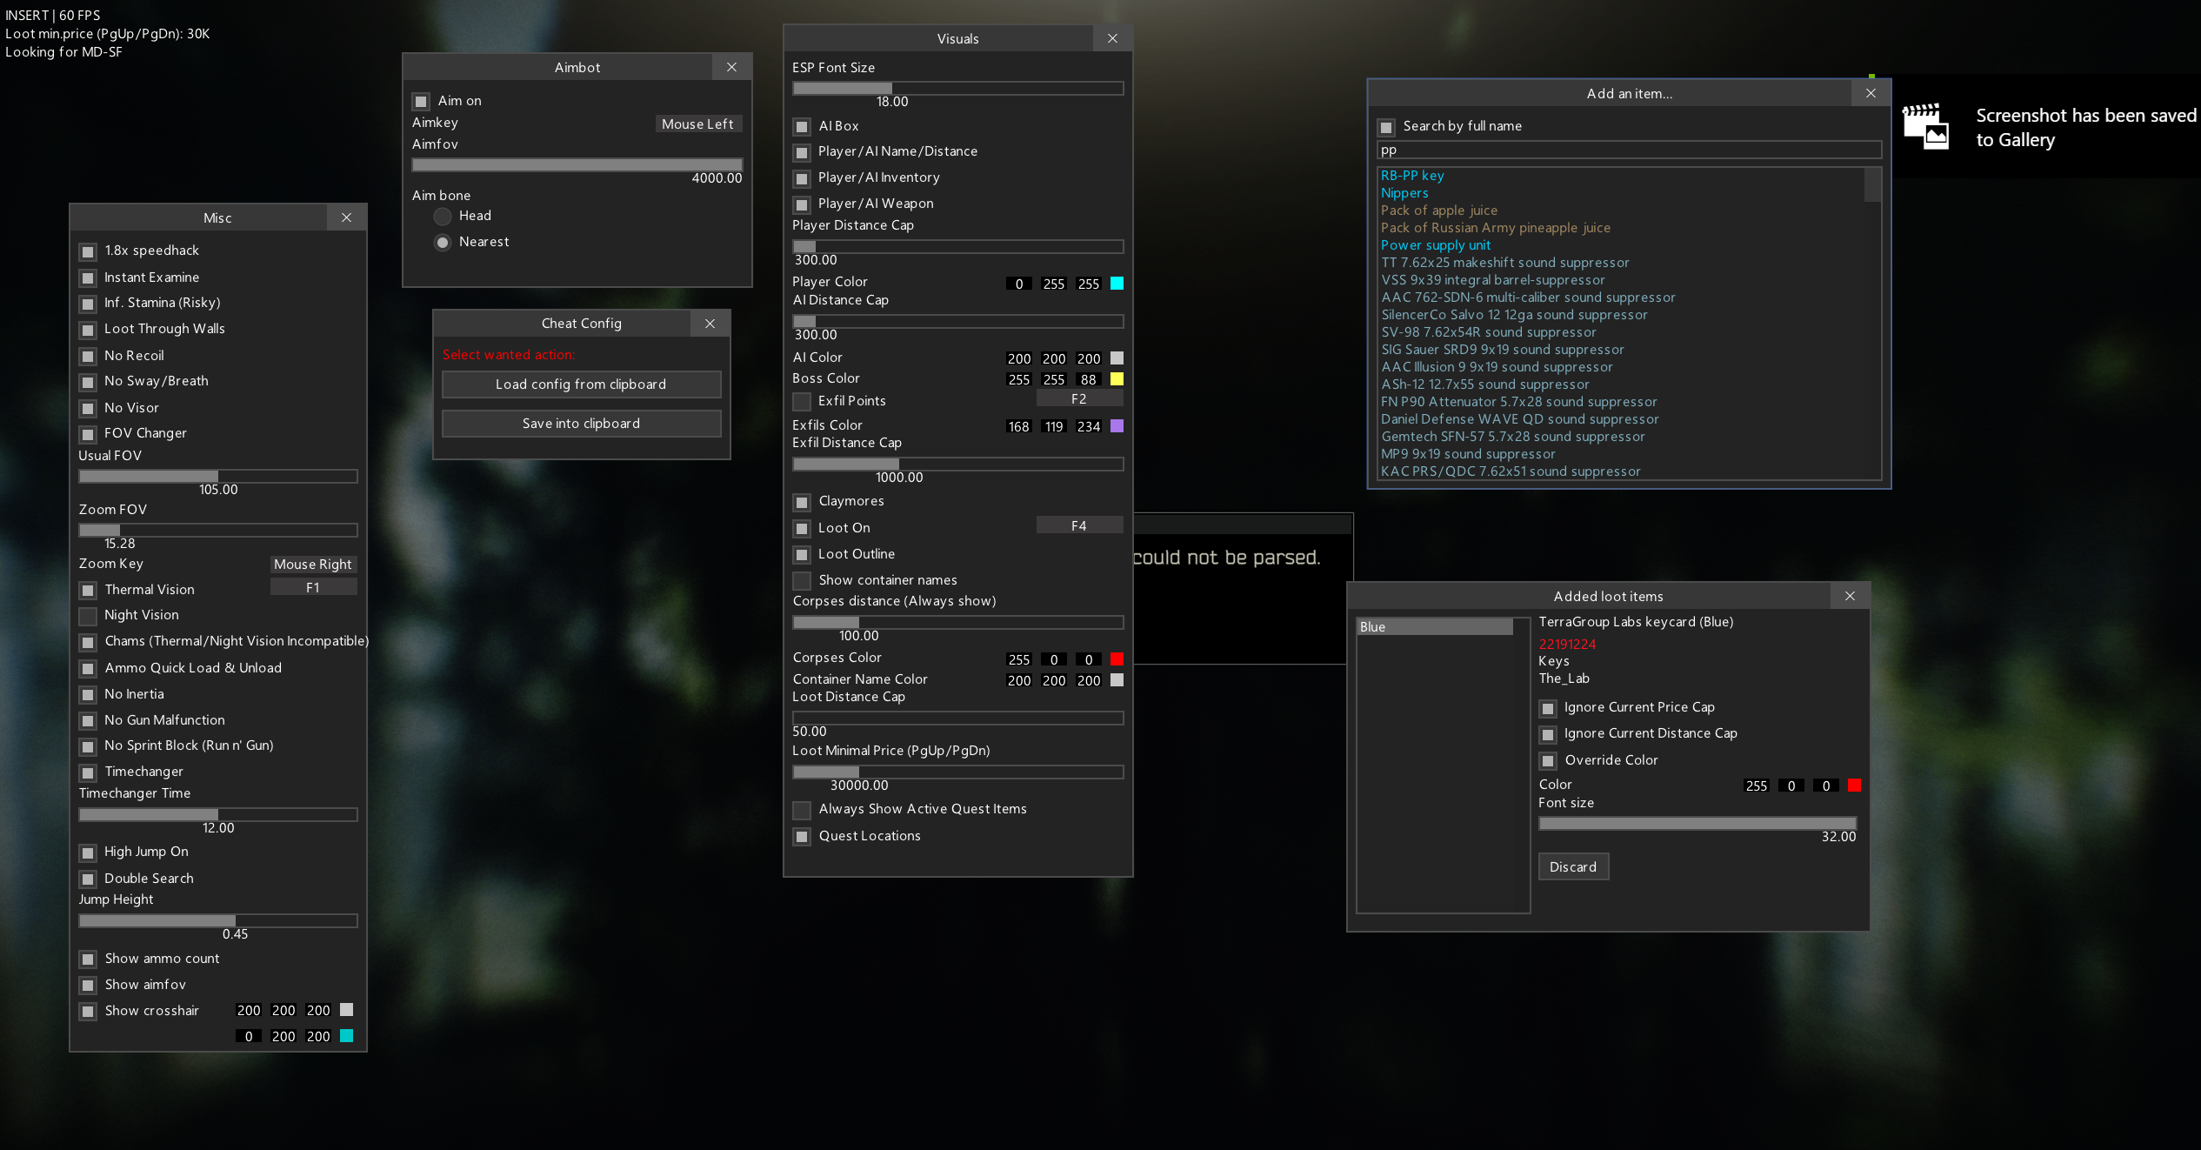Click the Mouse Left aimkey binding

697,124
